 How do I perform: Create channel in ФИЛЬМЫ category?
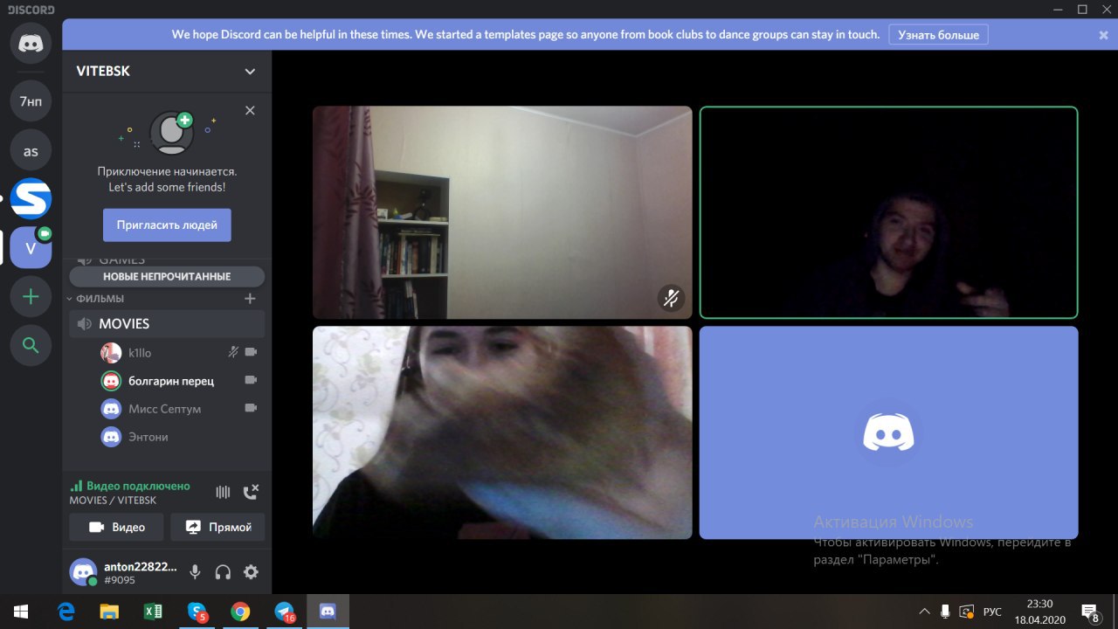(250, 299)
